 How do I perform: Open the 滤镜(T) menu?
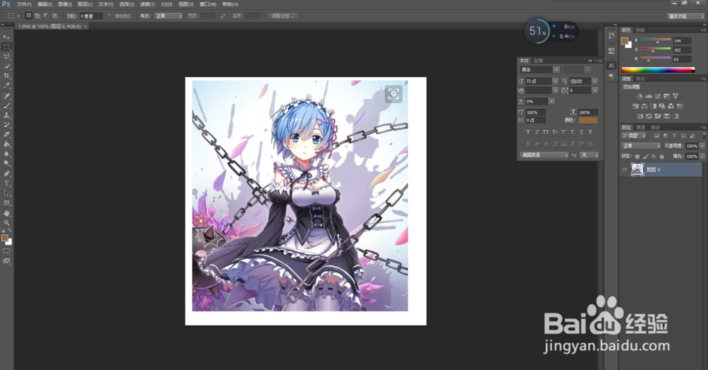coord(147,4)
